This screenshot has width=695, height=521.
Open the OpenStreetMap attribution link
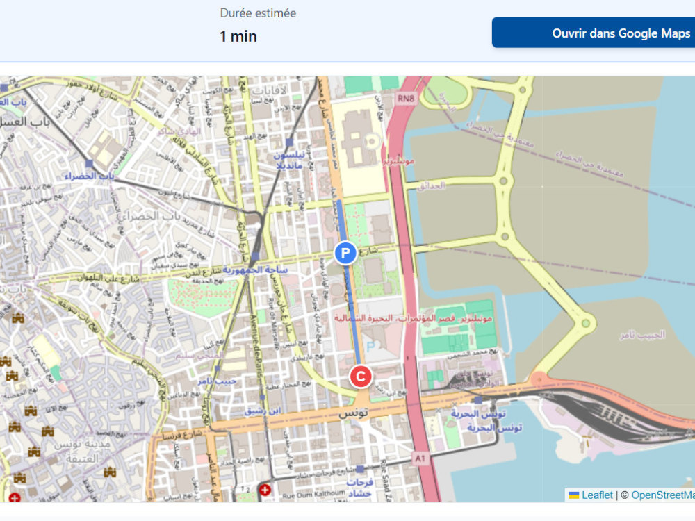pyautogui.click(x=663, y=495)
